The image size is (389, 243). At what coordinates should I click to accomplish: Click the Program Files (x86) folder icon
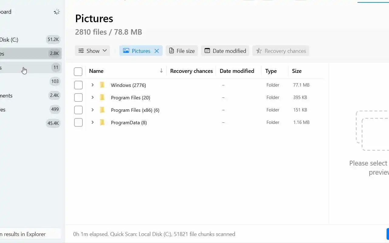[102, 110]
